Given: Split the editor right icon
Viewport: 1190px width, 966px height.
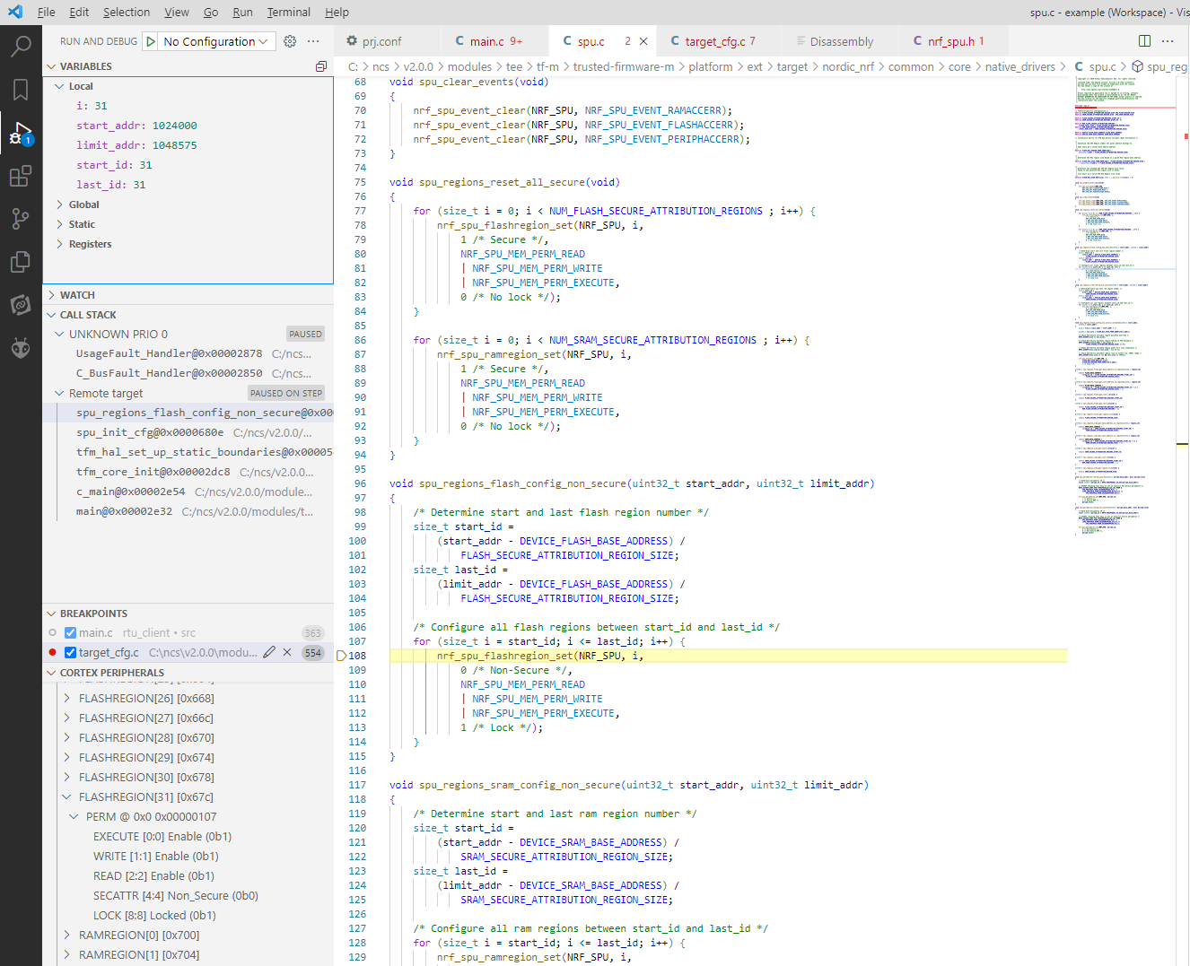Looking at the screenshot, I should 1144,41.
